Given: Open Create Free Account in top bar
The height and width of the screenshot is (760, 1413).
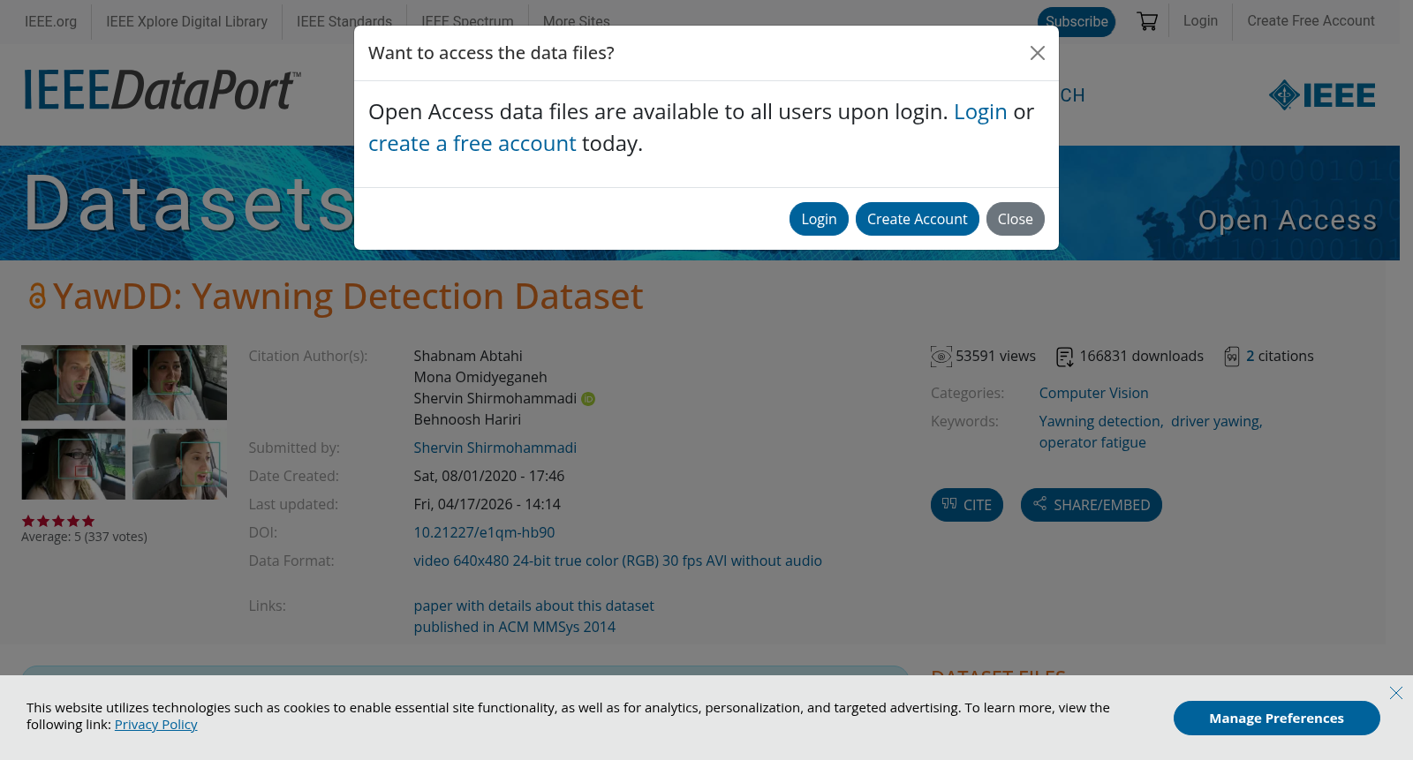Looking at the screenshot, I should pyautogui.click(x=1311, y=20).
